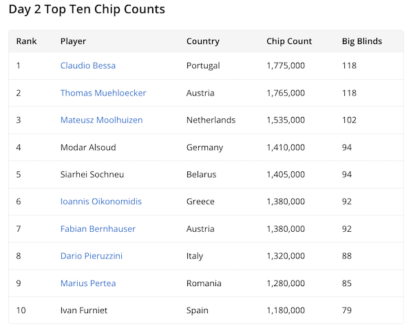
Task: Click Mateusz Moolhuizen player link
Action: (101, 120)
